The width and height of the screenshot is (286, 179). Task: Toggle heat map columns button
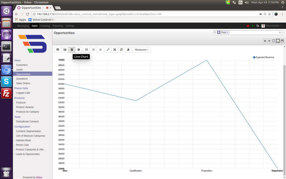point(100,50)
